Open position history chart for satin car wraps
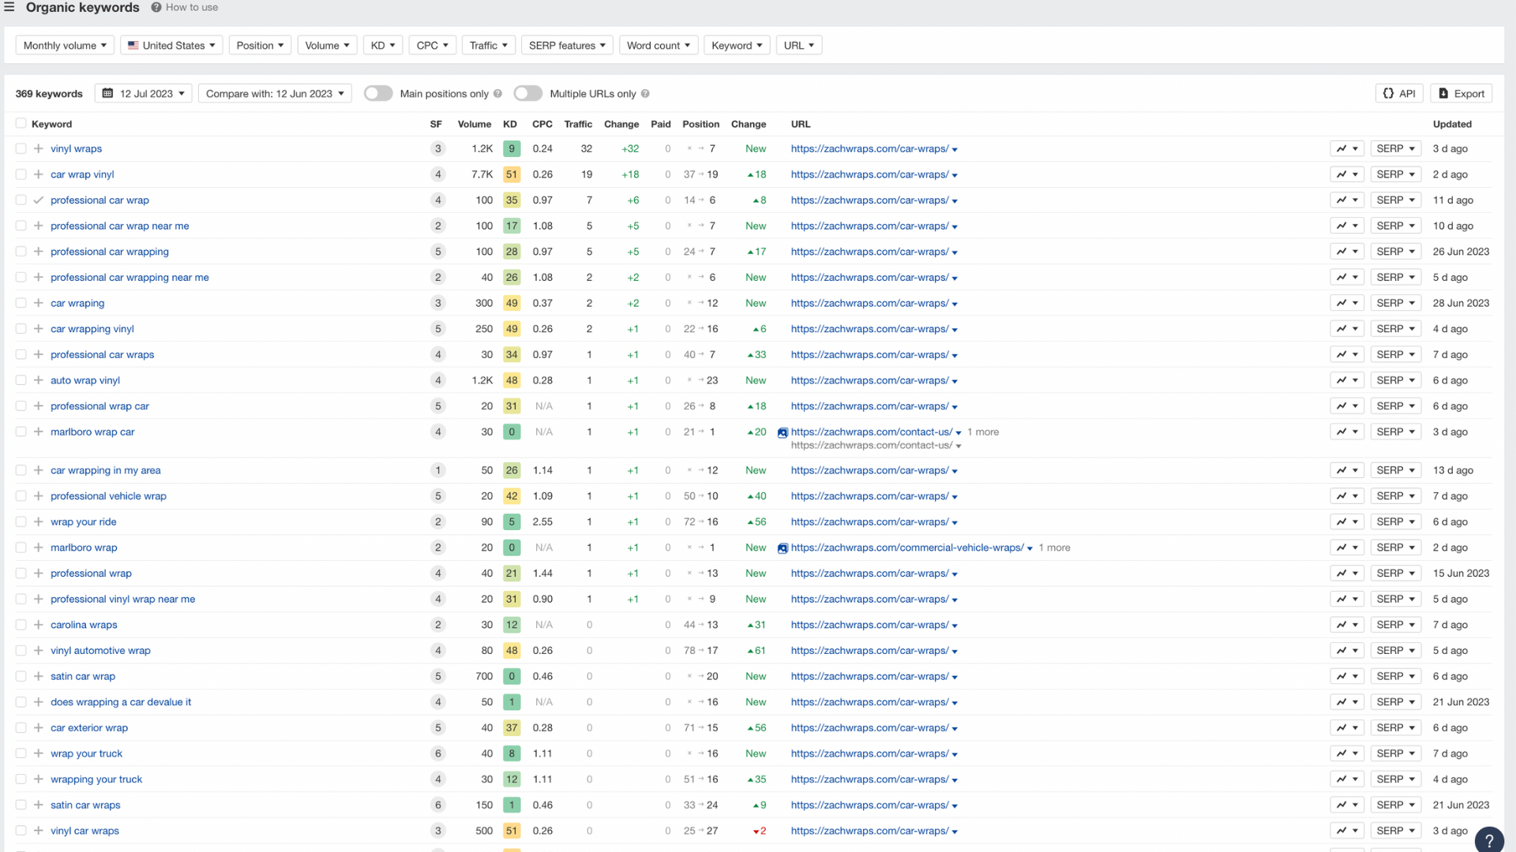 [x=1347, y=805]
